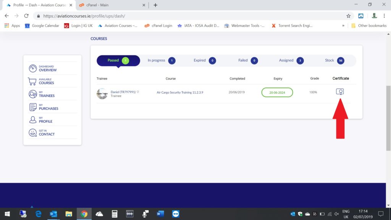Select the Passed courses tab
391x220 pixels.
[x=118, y=60]
